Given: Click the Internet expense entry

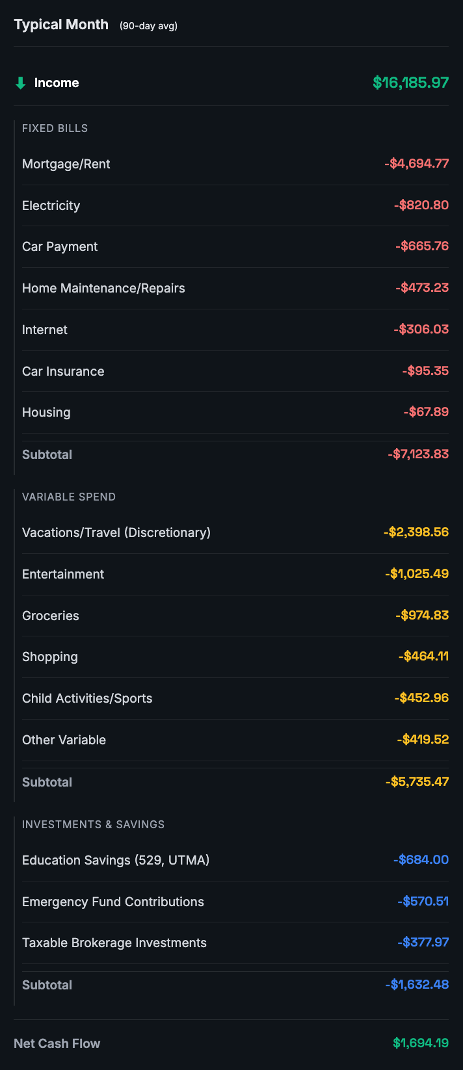Looking at the screenshot, I should click(x=44, y=330).
